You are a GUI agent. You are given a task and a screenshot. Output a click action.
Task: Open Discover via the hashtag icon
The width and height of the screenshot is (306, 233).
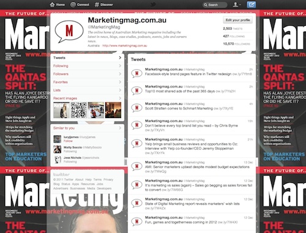click(97, 4)
